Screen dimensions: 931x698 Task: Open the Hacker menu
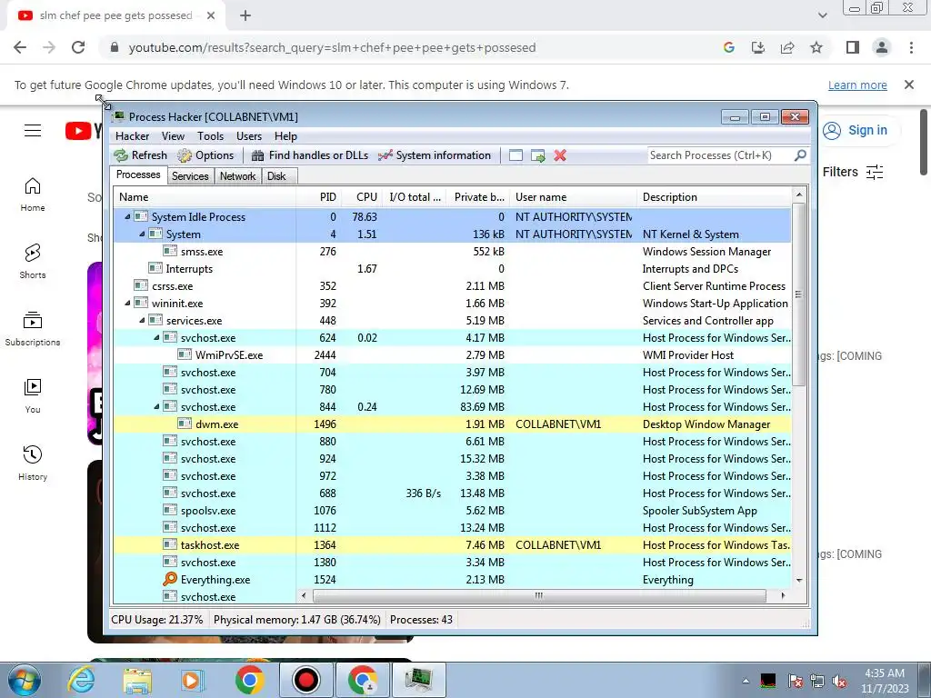click(x=133, y=136)
